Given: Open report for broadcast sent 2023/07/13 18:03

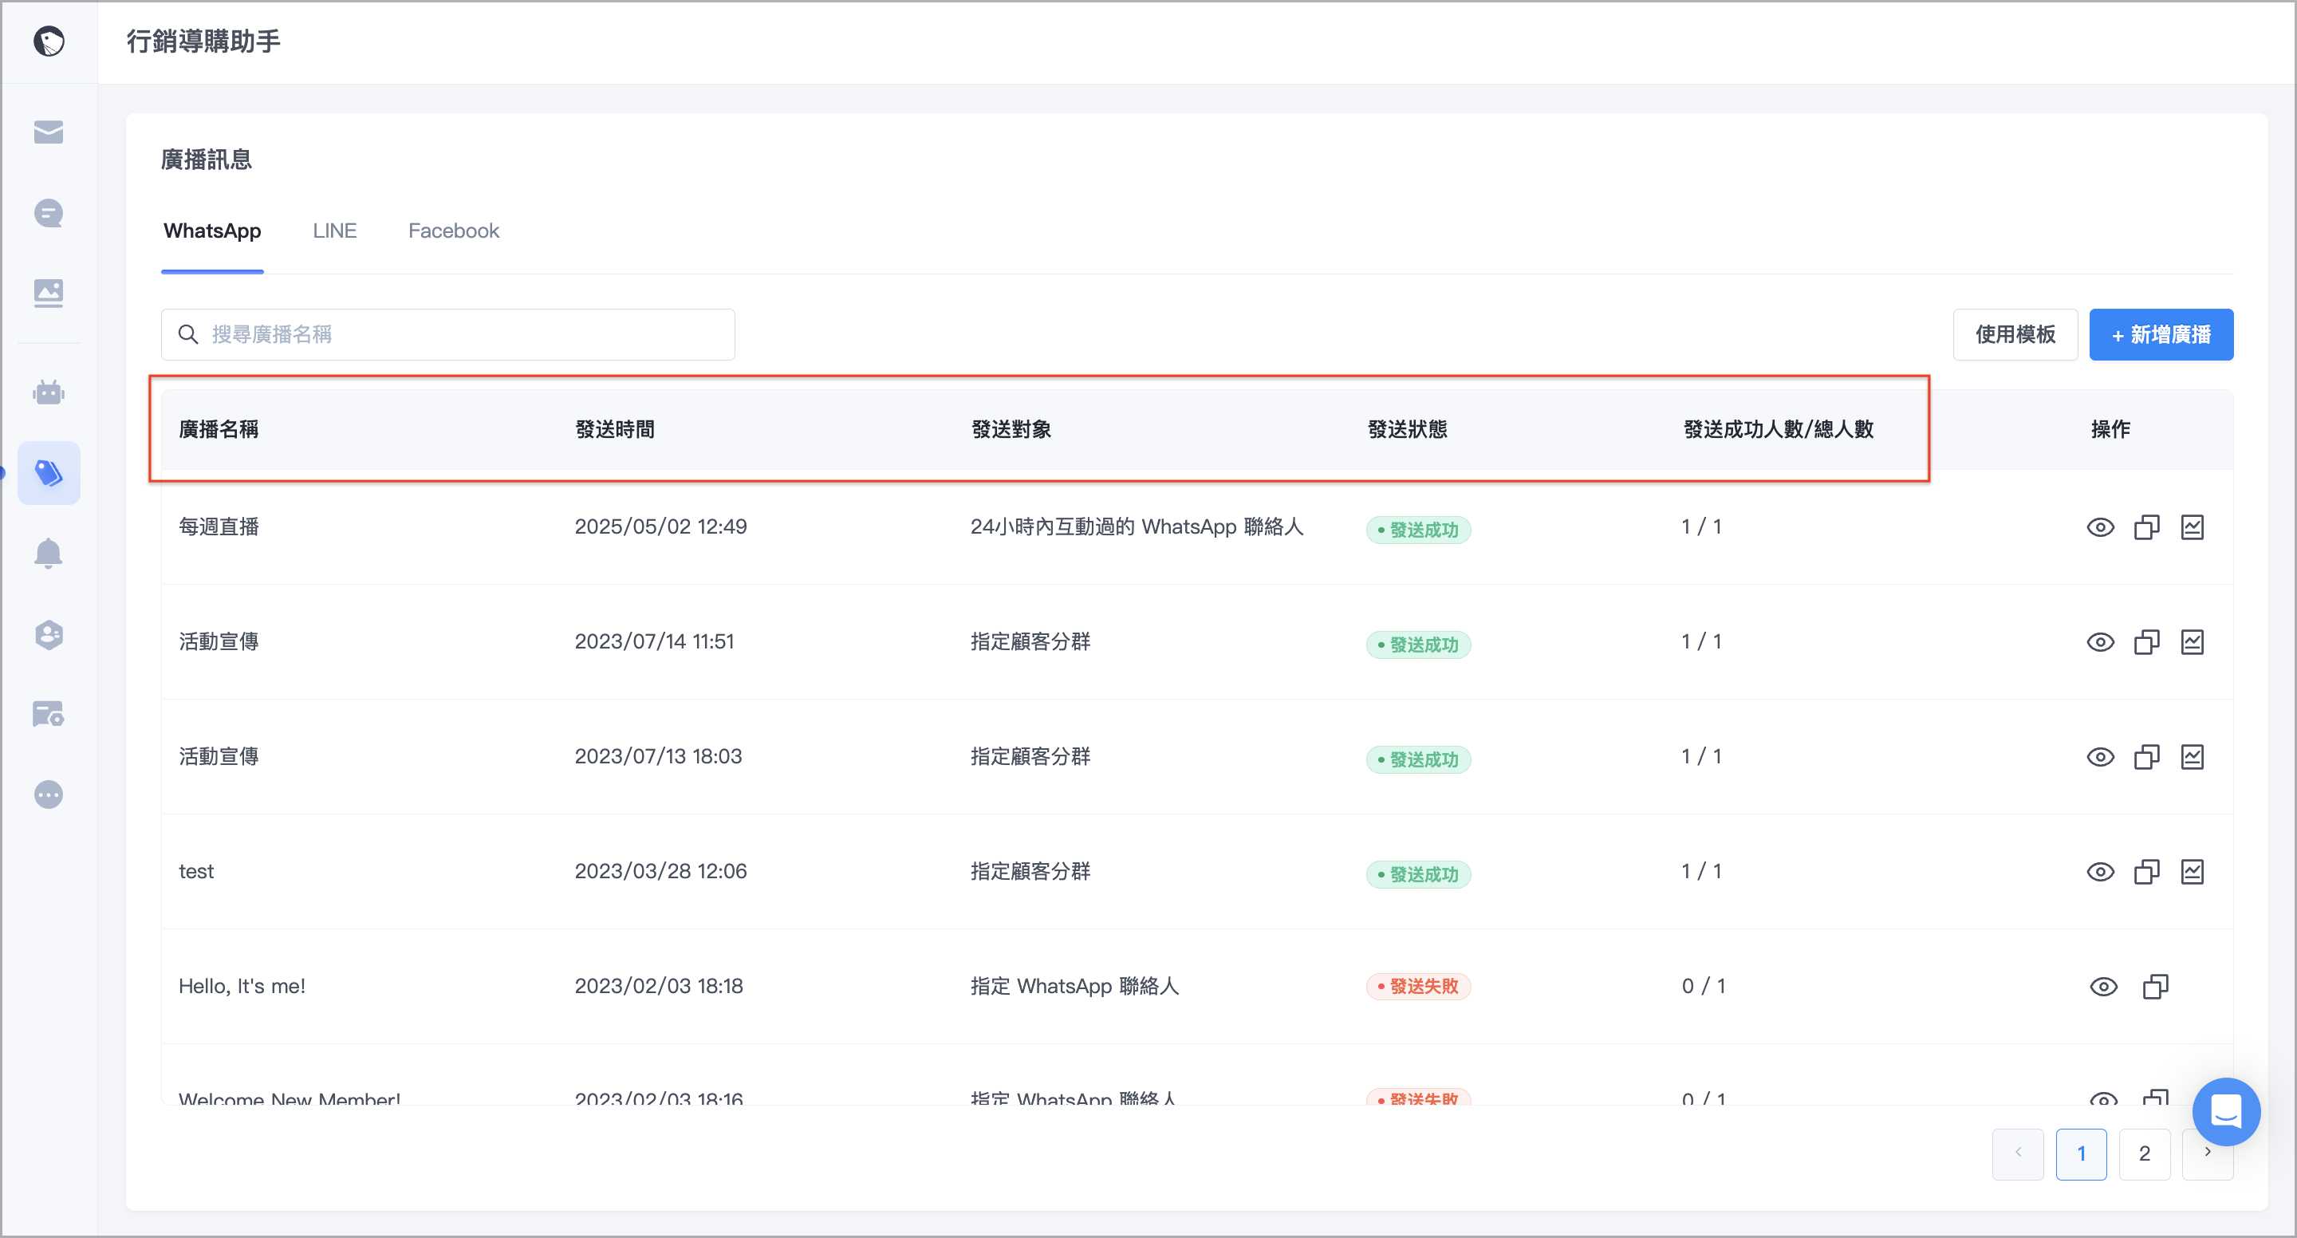Looking at the screenshot, I should point(2193,757).
